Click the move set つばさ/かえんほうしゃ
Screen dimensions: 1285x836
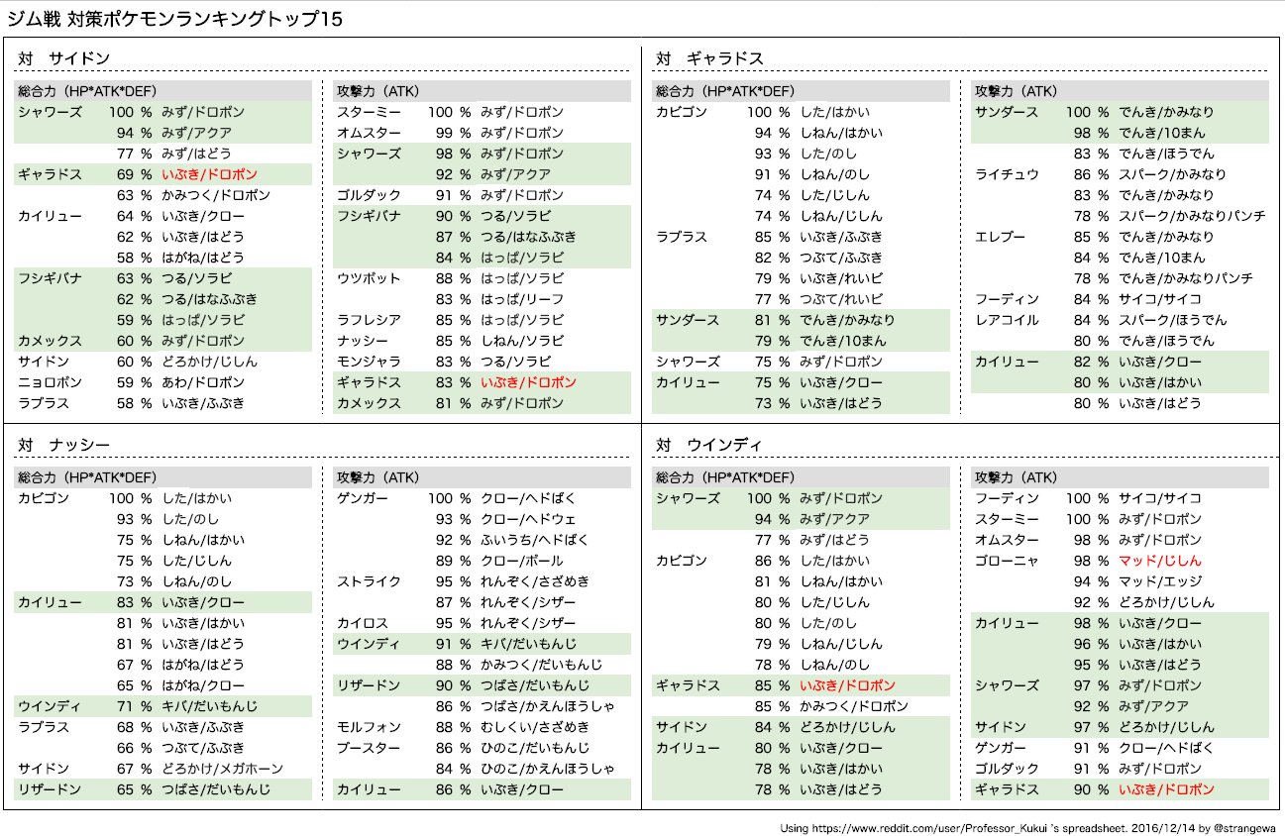(548, 706)
